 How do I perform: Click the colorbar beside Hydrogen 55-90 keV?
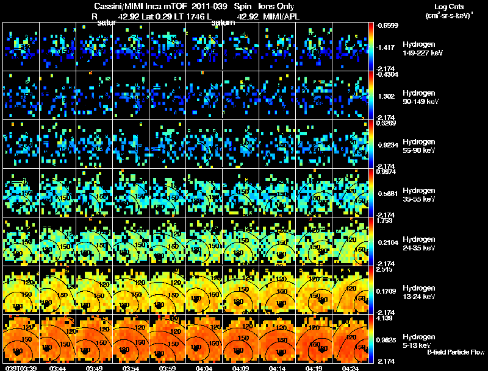[x=371, y=144]
